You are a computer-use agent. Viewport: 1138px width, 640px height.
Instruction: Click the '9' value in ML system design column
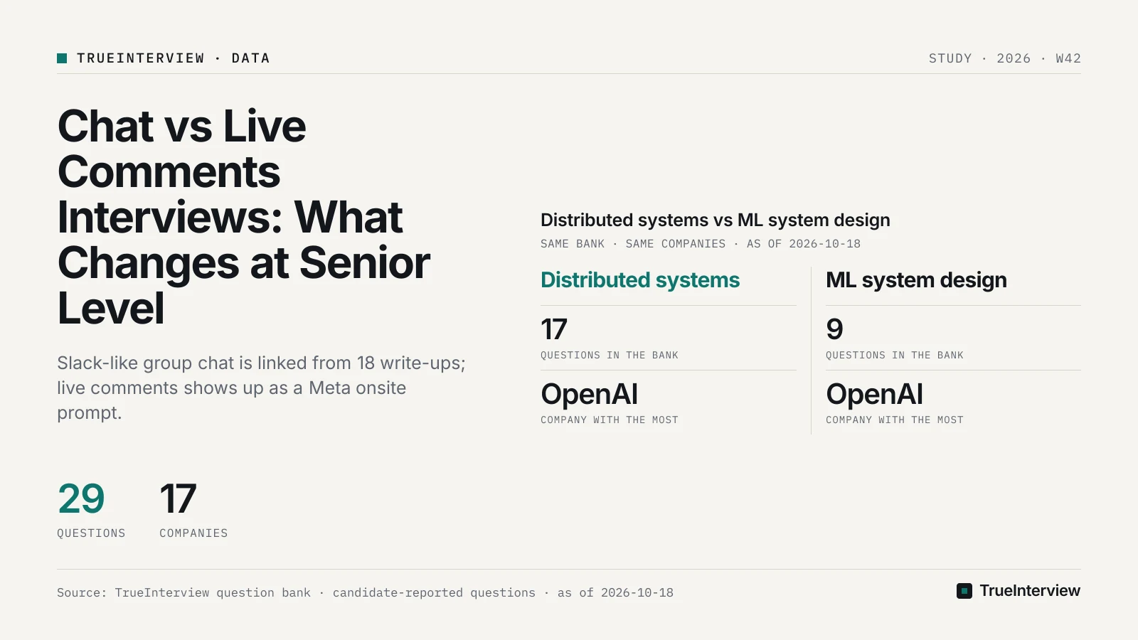[x=834, y=329]
